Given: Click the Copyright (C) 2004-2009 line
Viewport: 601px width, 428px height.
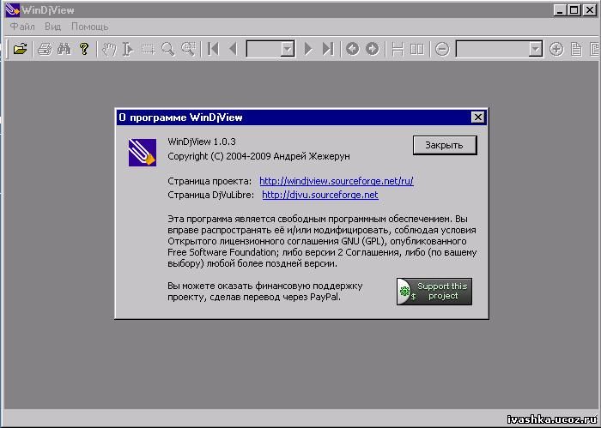Looking at the screenshot, I should pos(258,156).
